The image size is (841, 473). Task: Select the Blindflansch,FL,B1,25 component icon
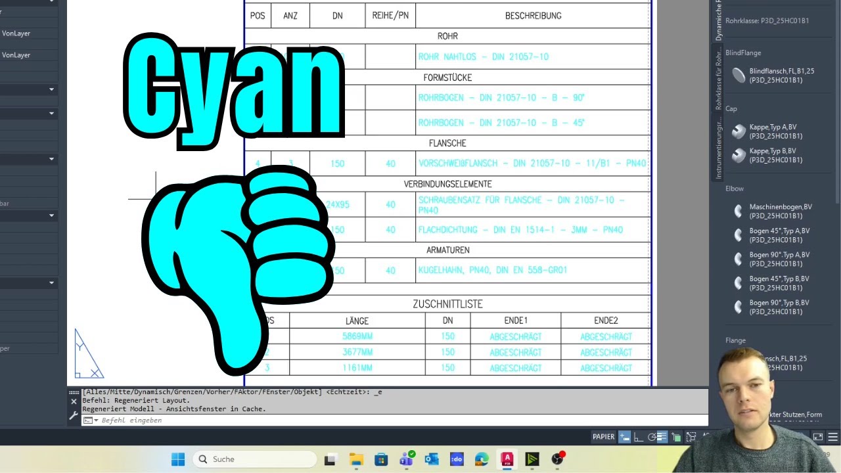[x=739, y=76]
